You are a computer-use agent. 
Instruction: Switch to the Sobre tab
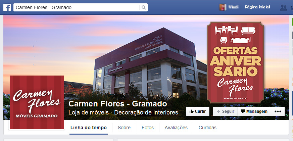pos(124,128)
